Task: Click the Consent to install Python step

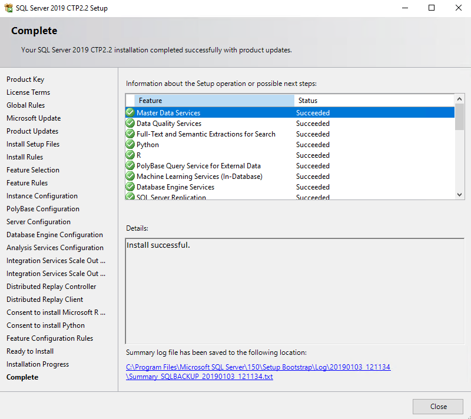Action: click(x=46, y=325)
